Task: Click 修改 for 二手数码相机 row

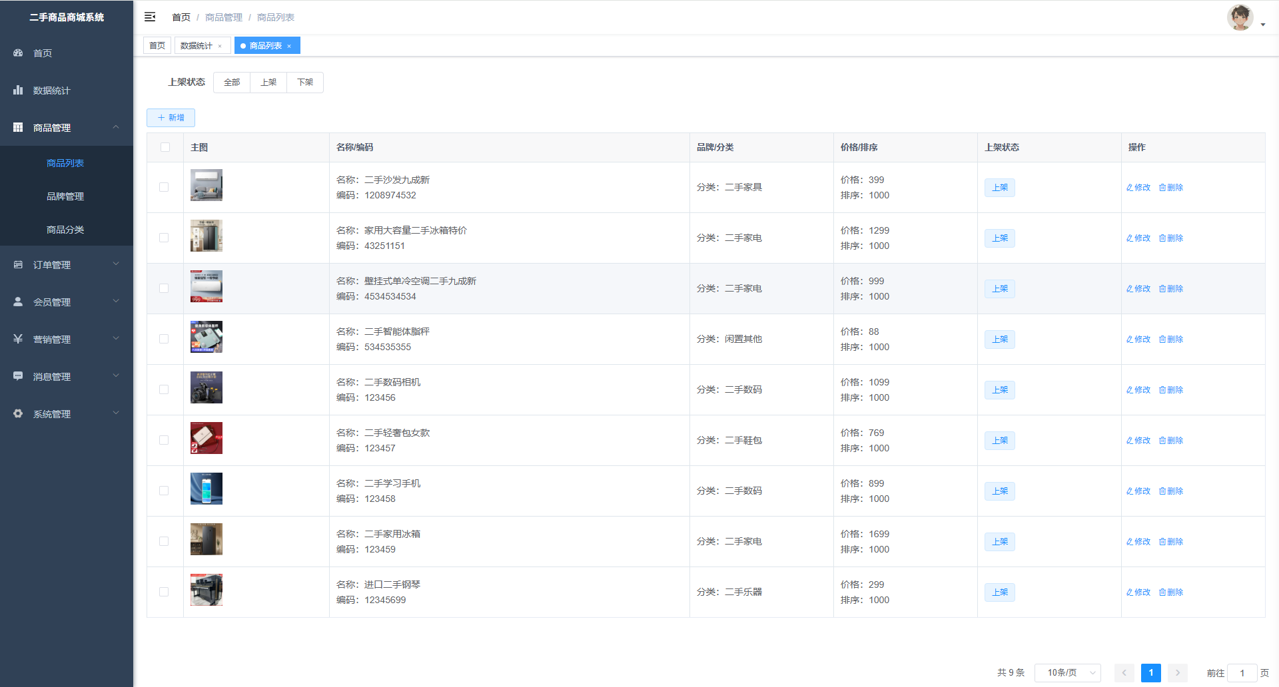Action: click(1138, 390)
